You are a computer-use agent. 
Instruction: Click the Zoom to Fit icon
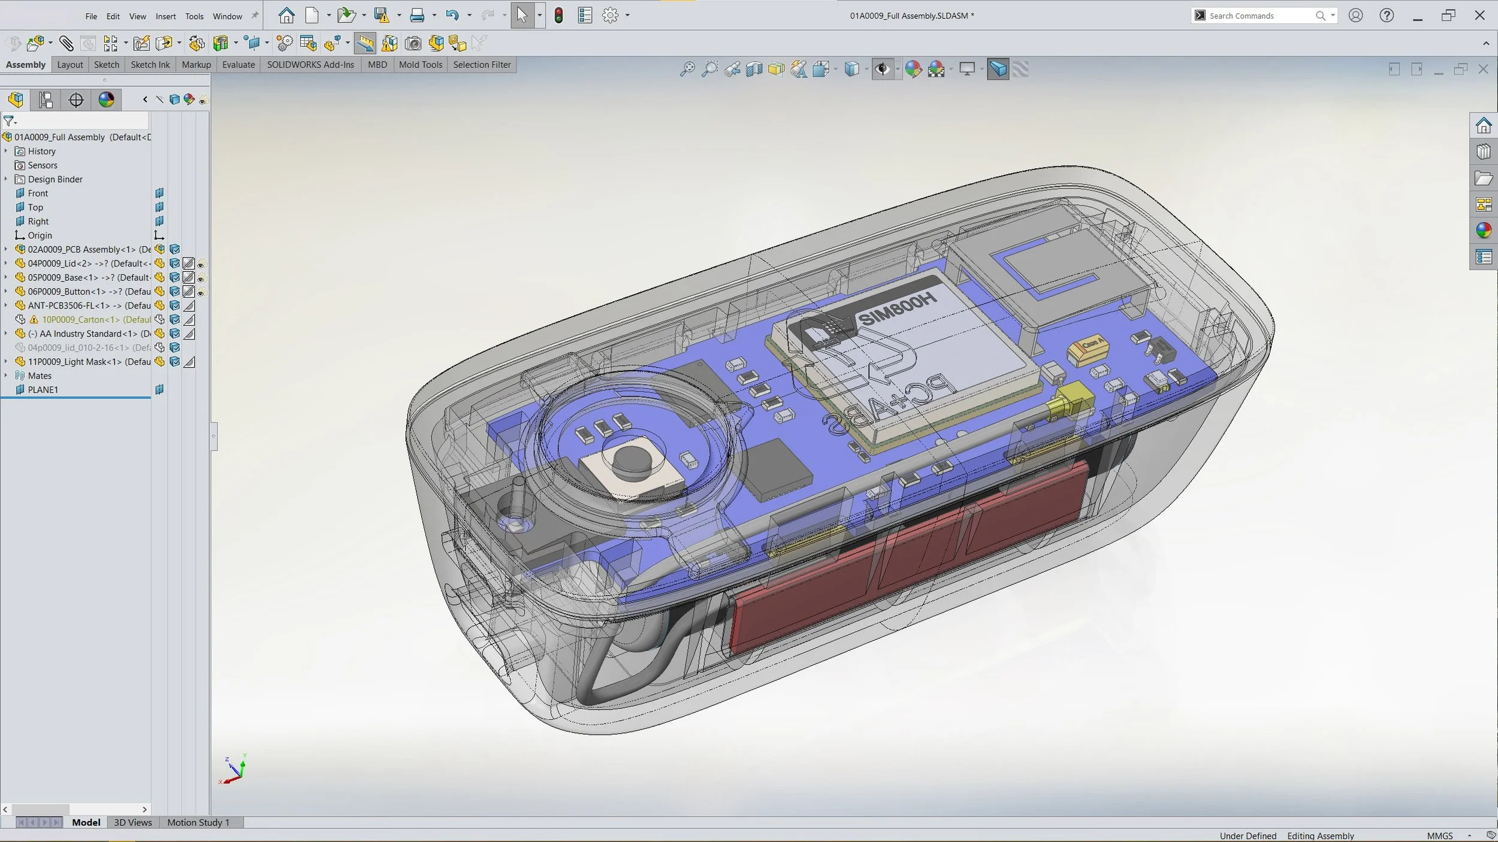tap(687, 69)
